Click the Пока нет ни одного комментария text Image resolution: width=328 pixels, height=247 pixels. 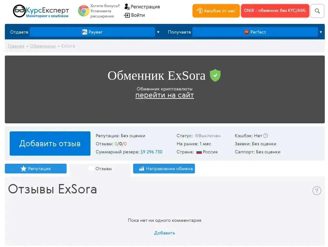[164, 220]
